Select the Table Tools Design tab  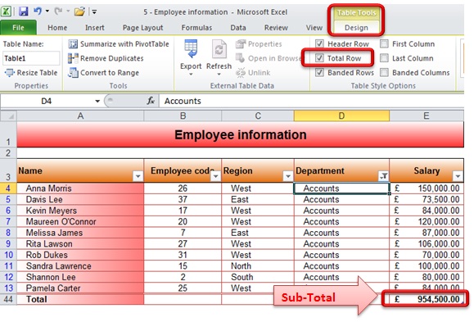point(356,28)
